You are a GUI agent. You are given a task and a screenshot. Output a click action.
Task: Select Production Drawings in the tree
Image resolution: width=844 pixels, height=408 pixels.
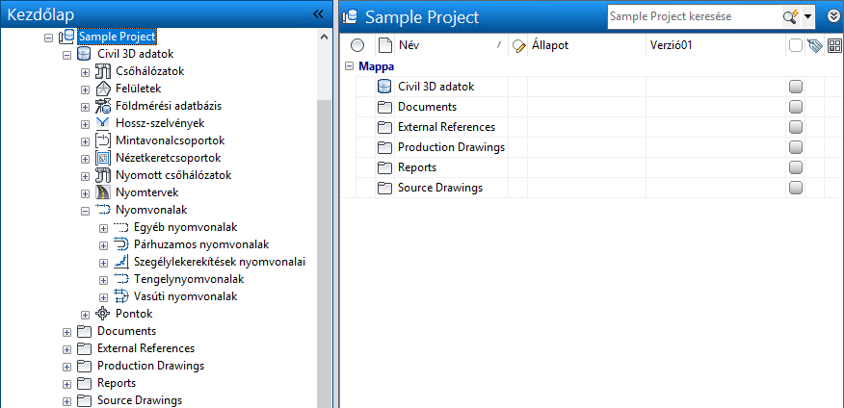coord(150,366)
